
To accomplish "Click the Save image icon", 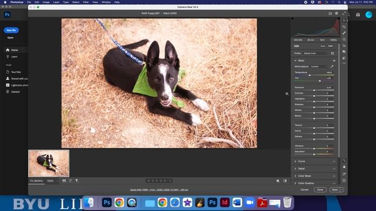I will 330,13.
